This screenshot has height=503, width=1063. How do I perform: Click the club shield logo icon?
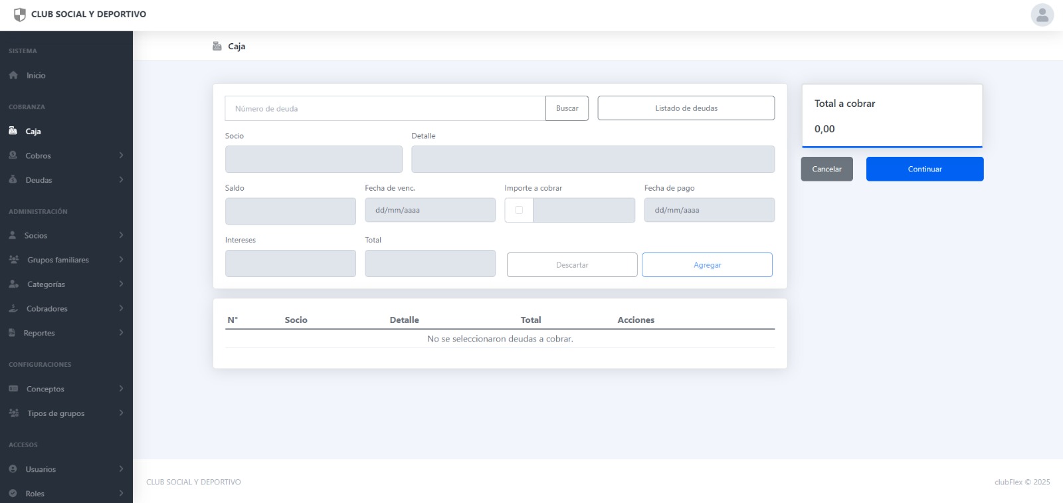[x=20, y=15]
